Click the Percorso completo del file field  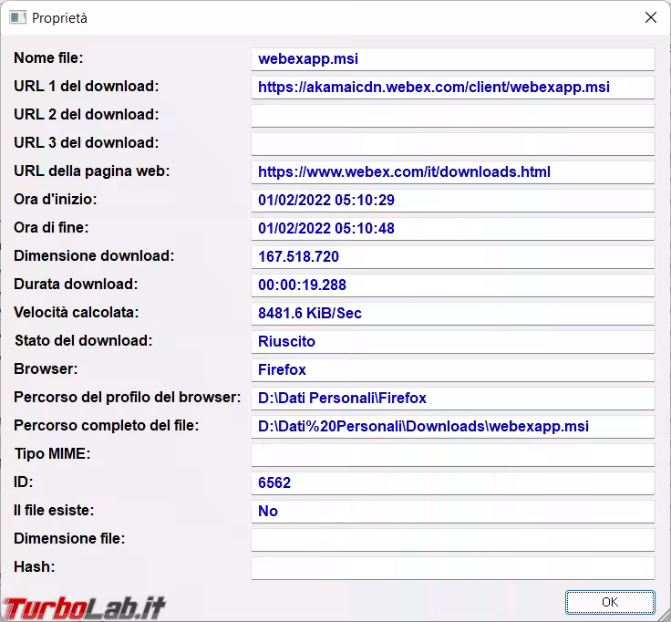tap(452, 427)
